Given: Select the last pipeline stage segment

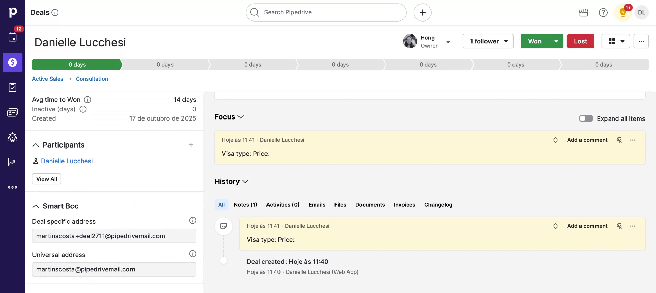Looking at the screenshot, I should point(604,65).
